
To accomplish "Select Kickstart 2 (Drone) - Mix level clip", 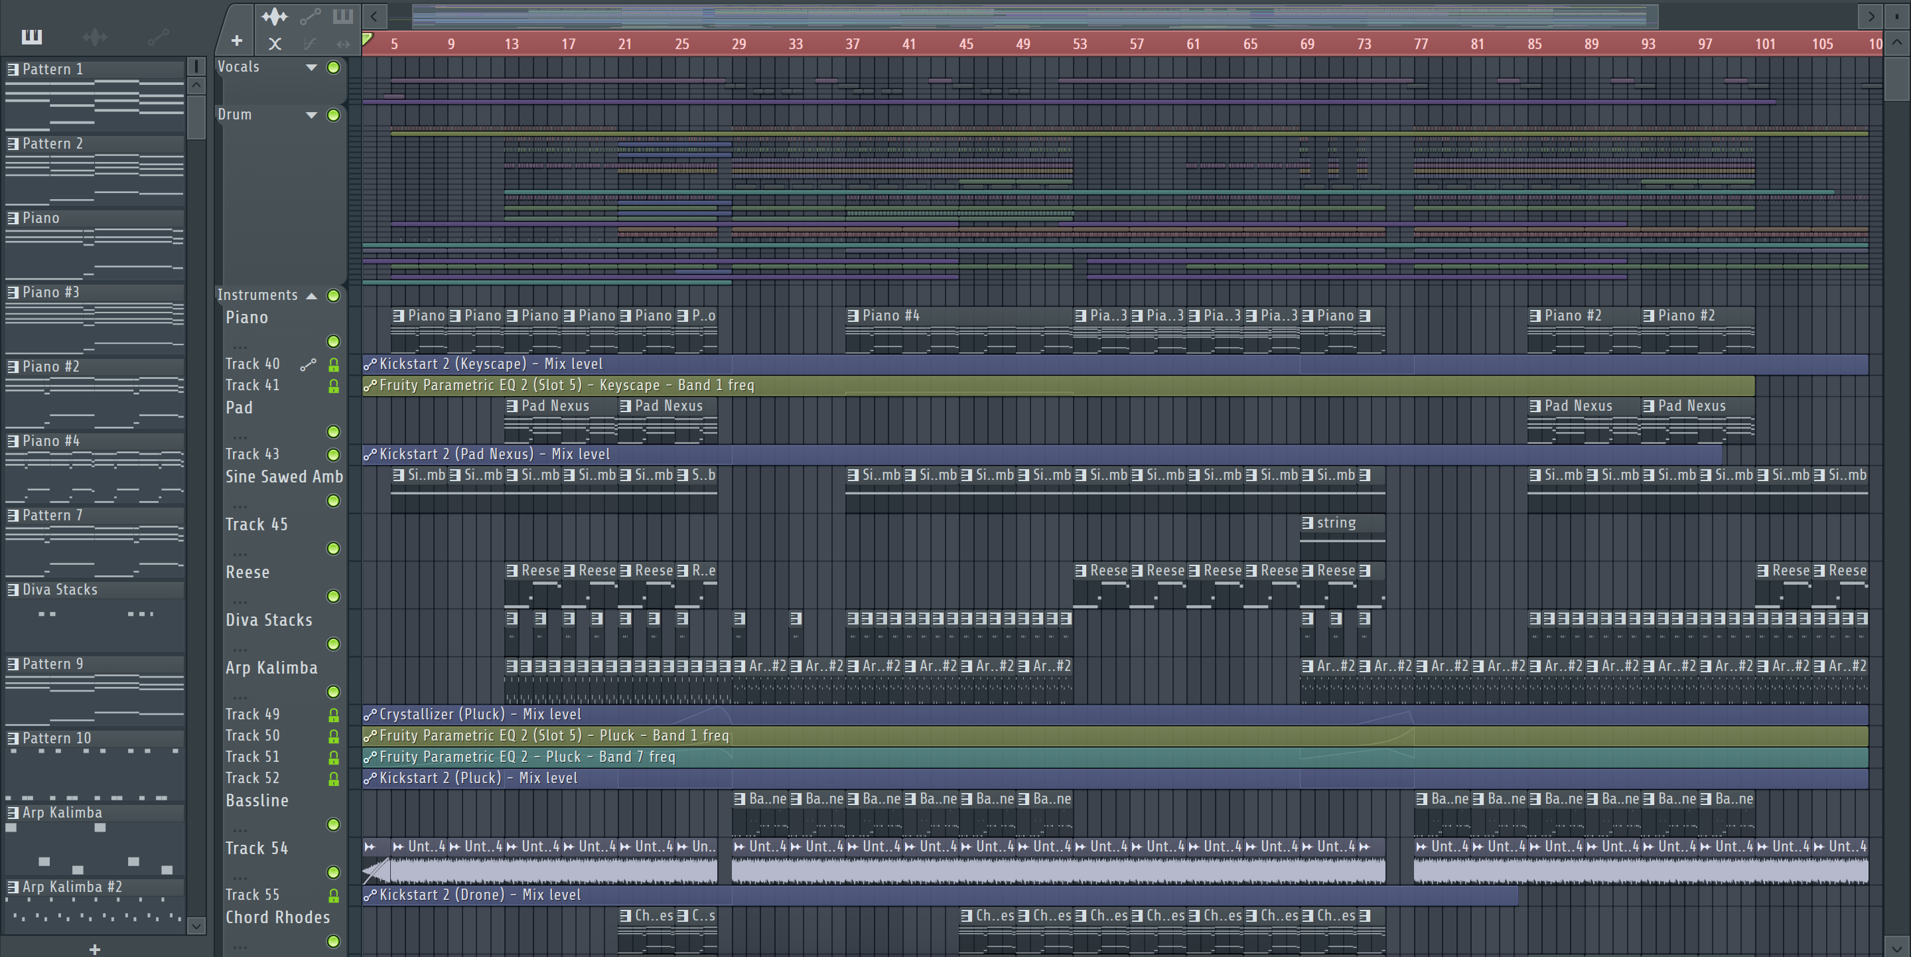I will pos(940,895).
